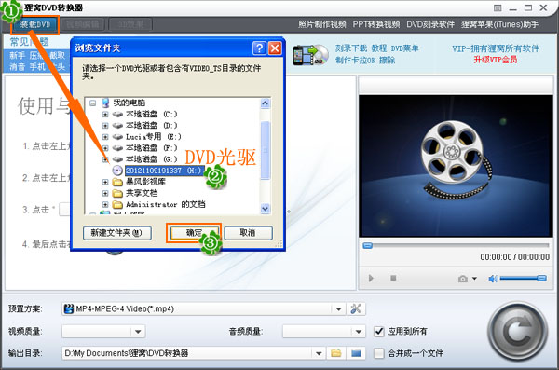Click the help question mark in dialog title
559x370 pixels.
[259, 48]
